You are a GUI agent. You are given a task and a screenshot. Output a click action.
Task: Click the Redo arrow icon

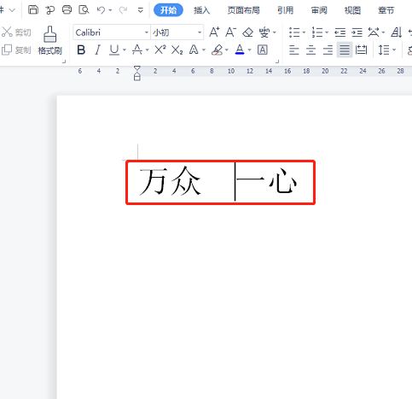coord(123,10)
